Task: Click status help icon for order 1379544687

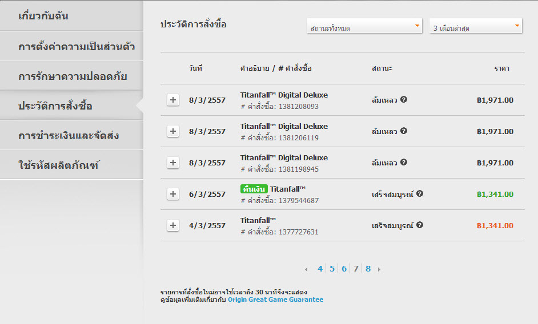Action: coord(420,194)
